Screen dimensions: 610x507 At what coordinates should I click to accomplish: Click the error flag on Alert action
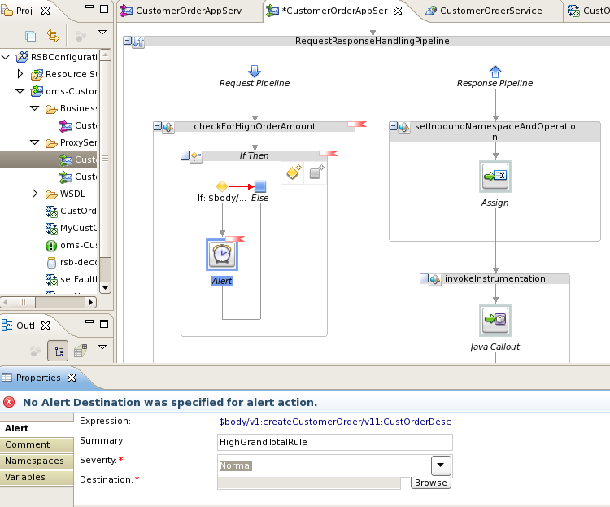point(235,238)
